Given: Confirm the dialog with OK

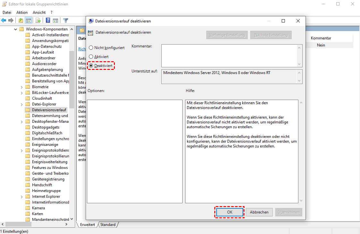Looking at the screenshot, I should point(229,212).
